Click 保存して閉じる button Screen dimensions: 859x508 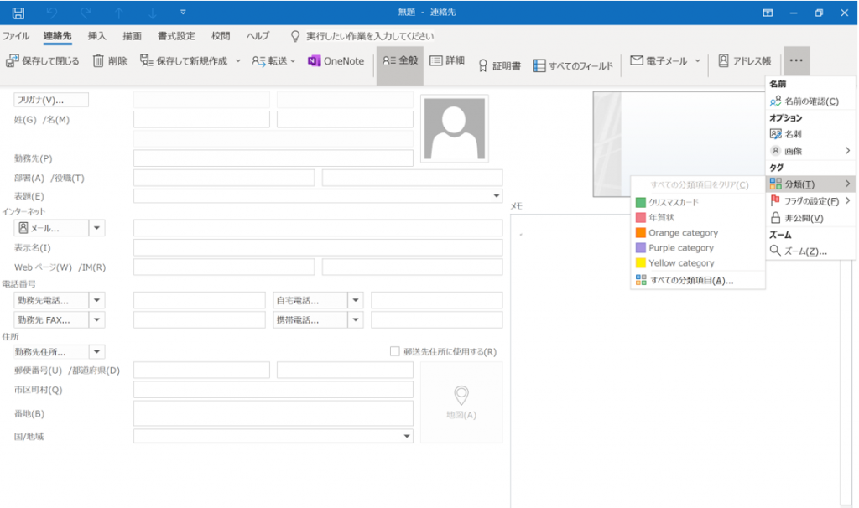tap(43, 61)
